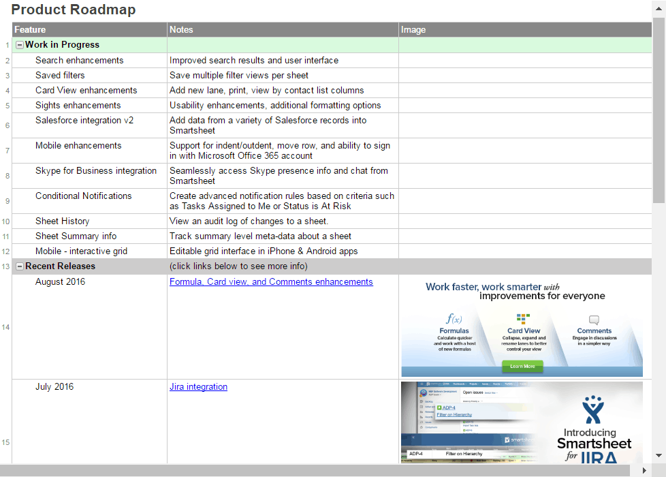Select note 'View an audit log of changes'
This screenshot has width=666, height=477.
(x=283, y=221)
